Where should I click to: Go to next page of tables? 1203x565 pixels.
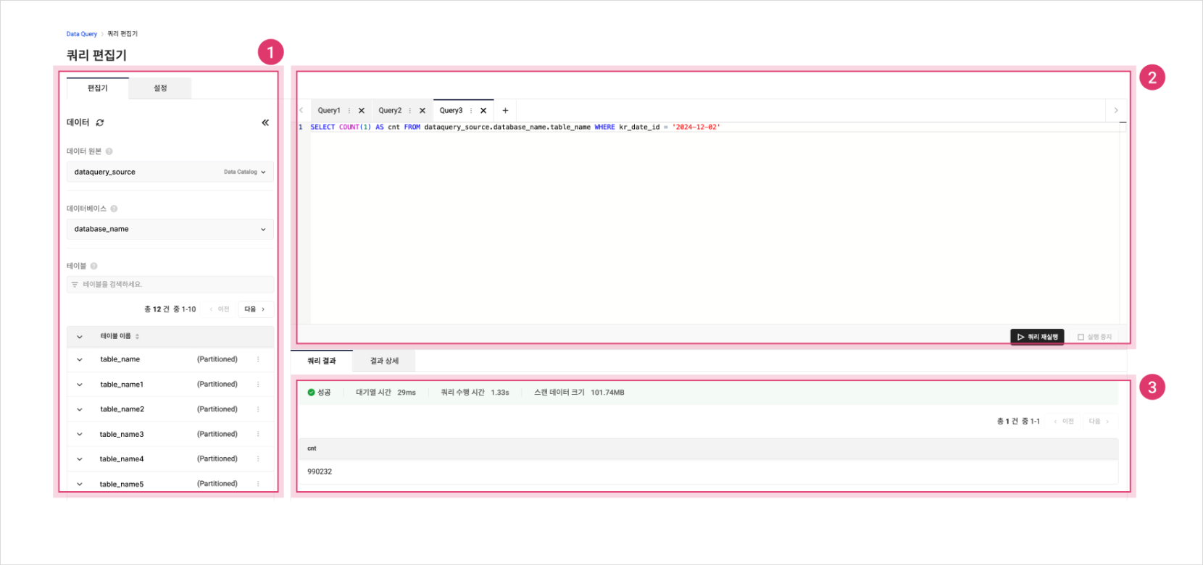pyautogui.click(x=255, y=309)
